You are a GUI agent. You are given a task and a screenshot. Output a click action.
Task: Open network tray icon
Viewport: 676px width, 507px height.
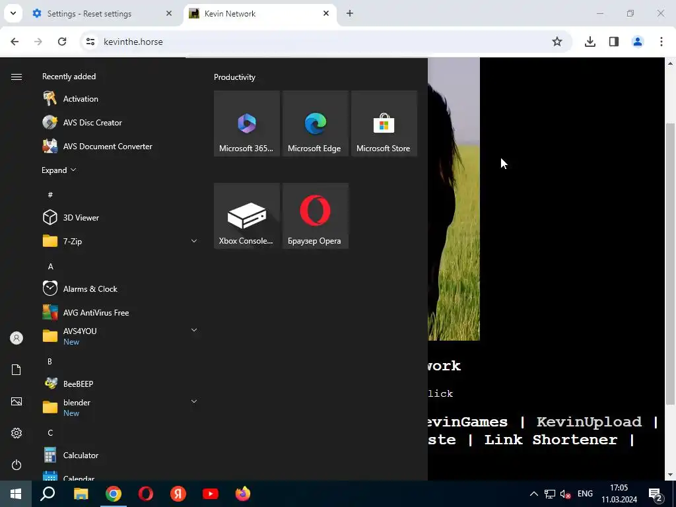pyautogui.click(x=550, y=494)
